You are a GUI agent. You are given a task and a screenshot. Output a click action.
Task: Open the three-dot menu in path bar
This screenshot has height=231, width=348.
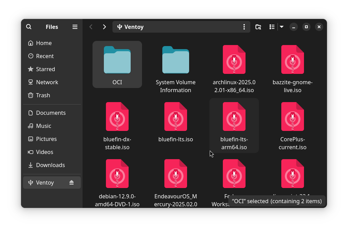244,27
